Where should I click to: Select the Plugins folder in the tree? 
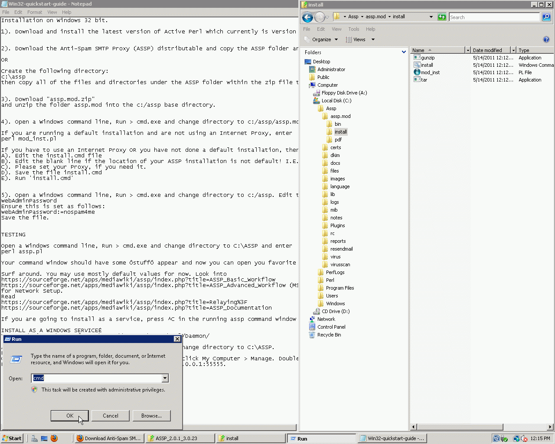click(338, 225)
